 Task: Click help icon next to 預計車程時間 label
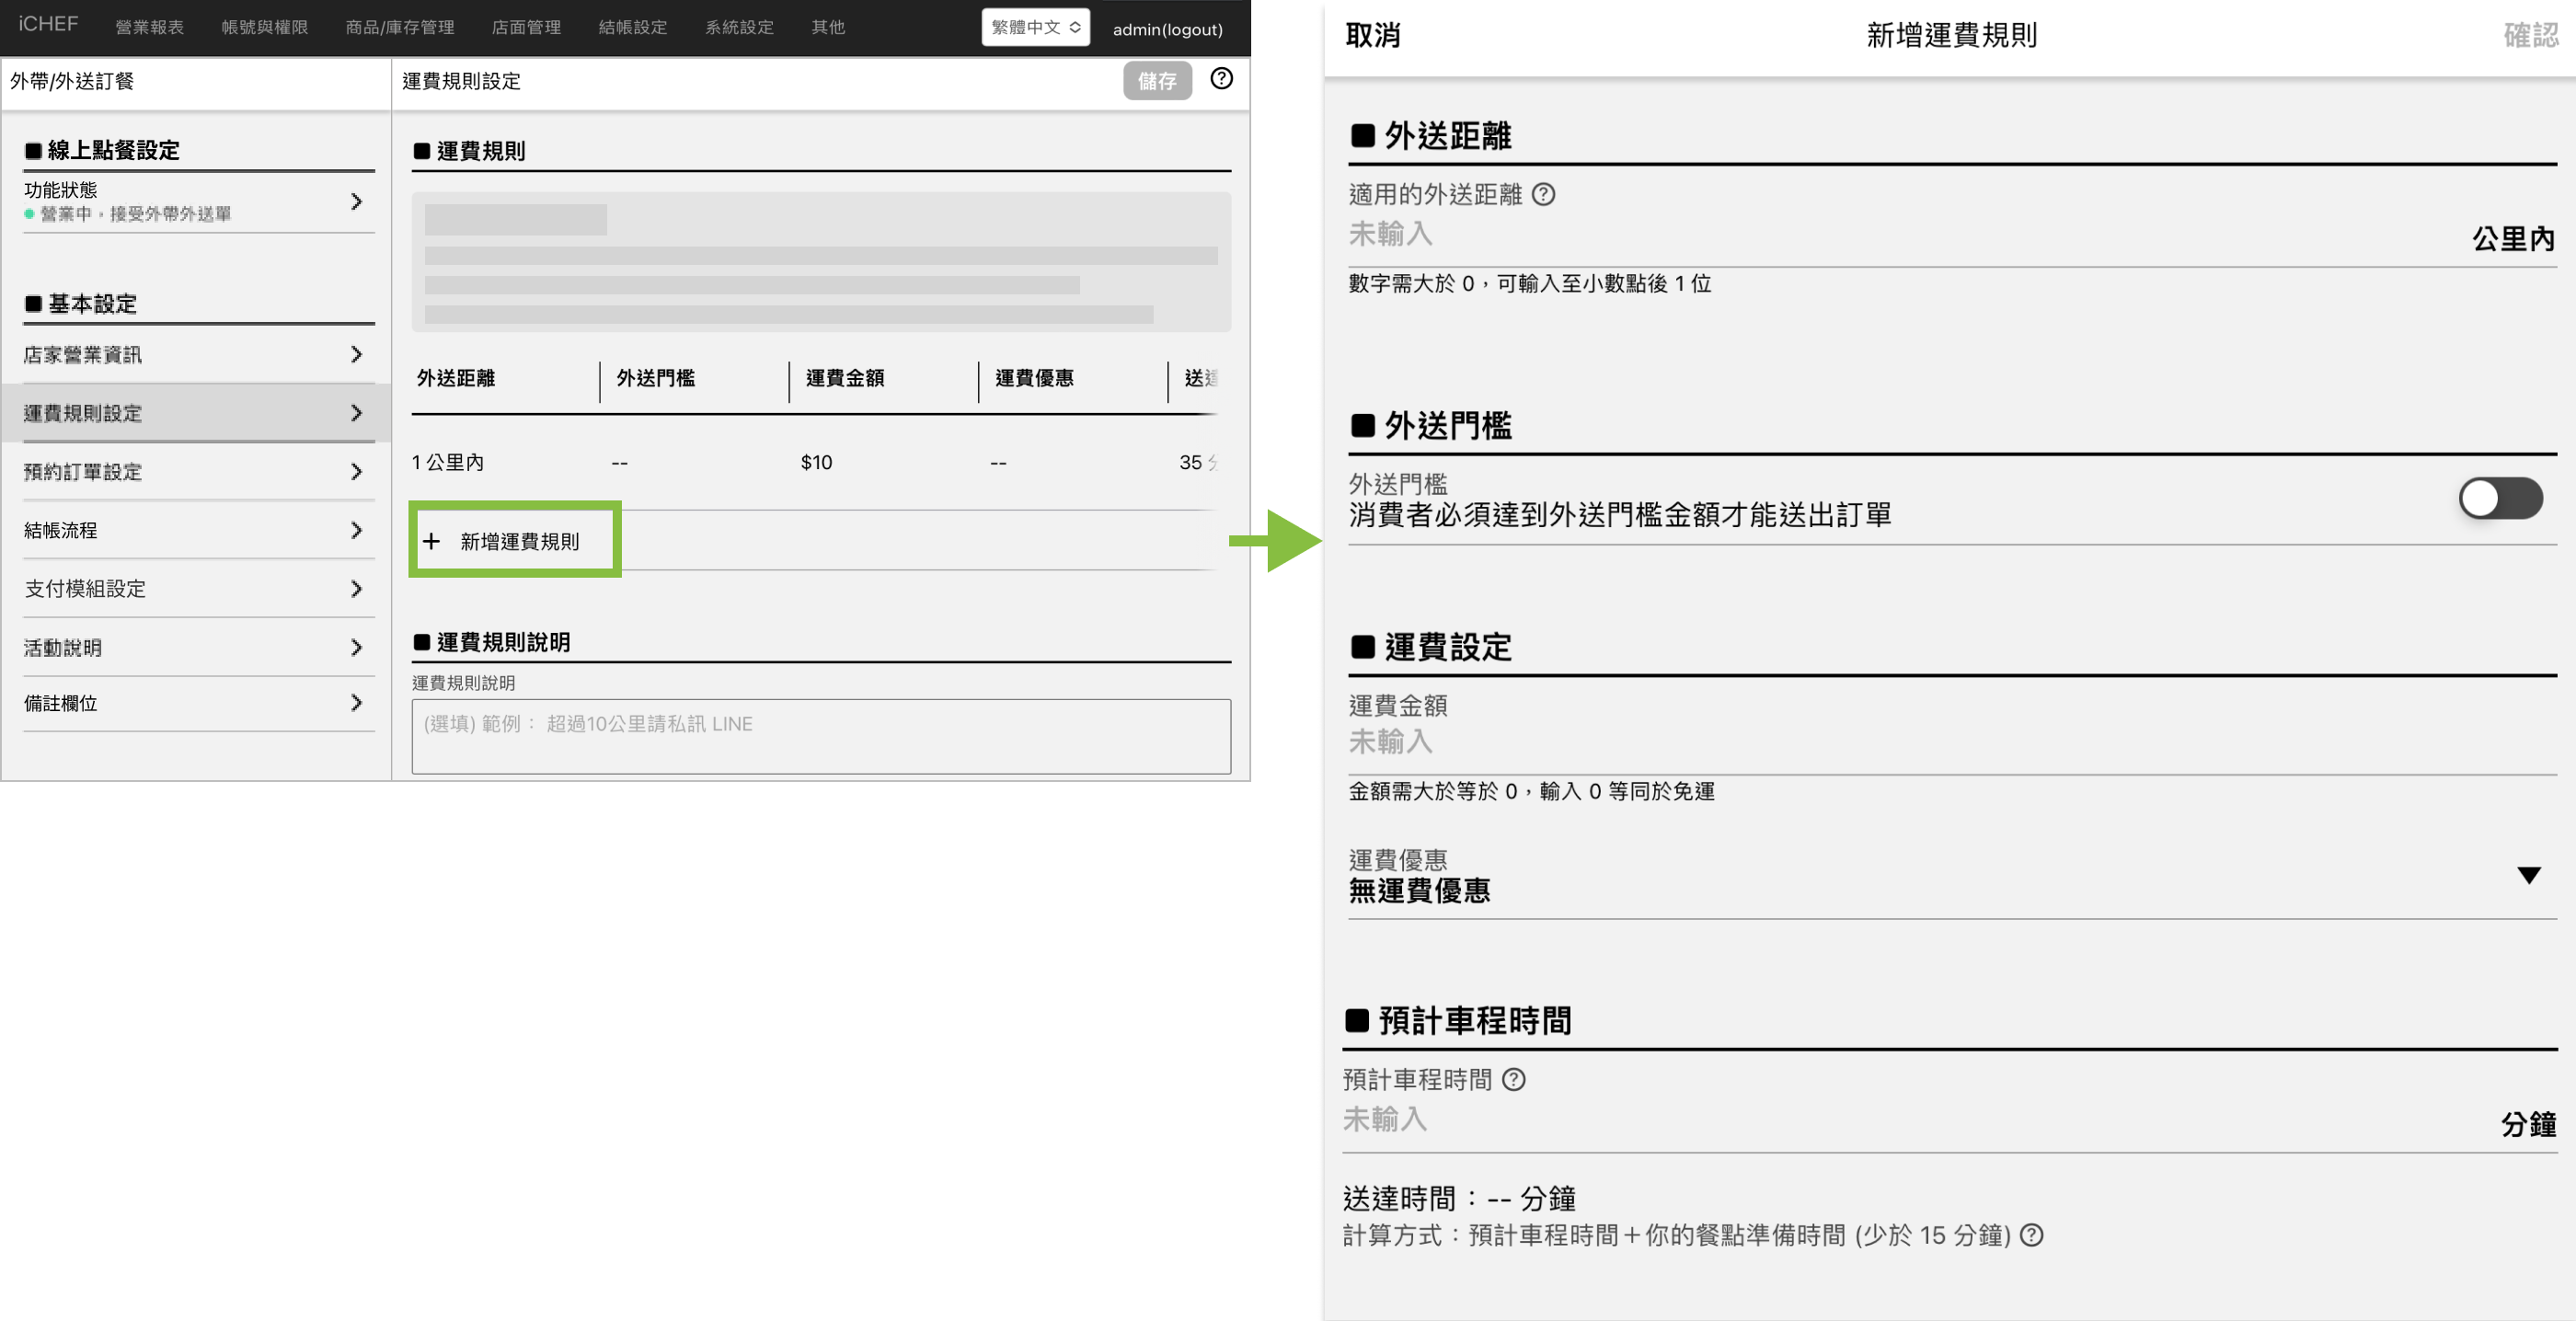(x=1514, y=1080)
